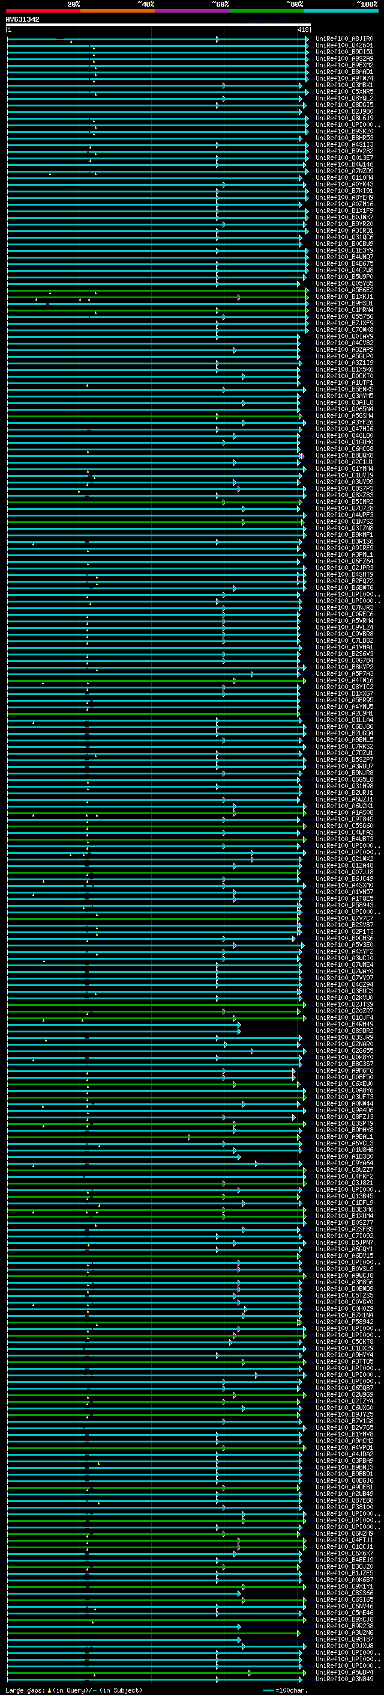Select UniRef100_C8SS66 label
This screenshot has height=1695, width=384.
344,1592
